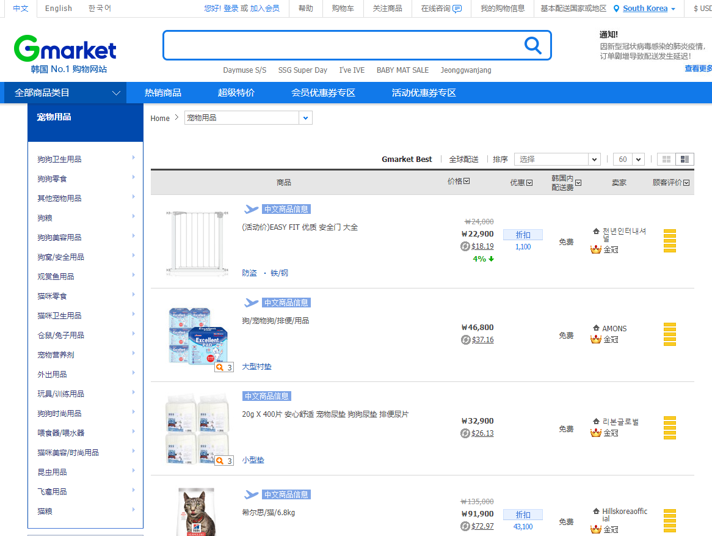The image size is (712, 536).
Task: Toggle customer rating column sort checkbox
Action: (686, 183)
